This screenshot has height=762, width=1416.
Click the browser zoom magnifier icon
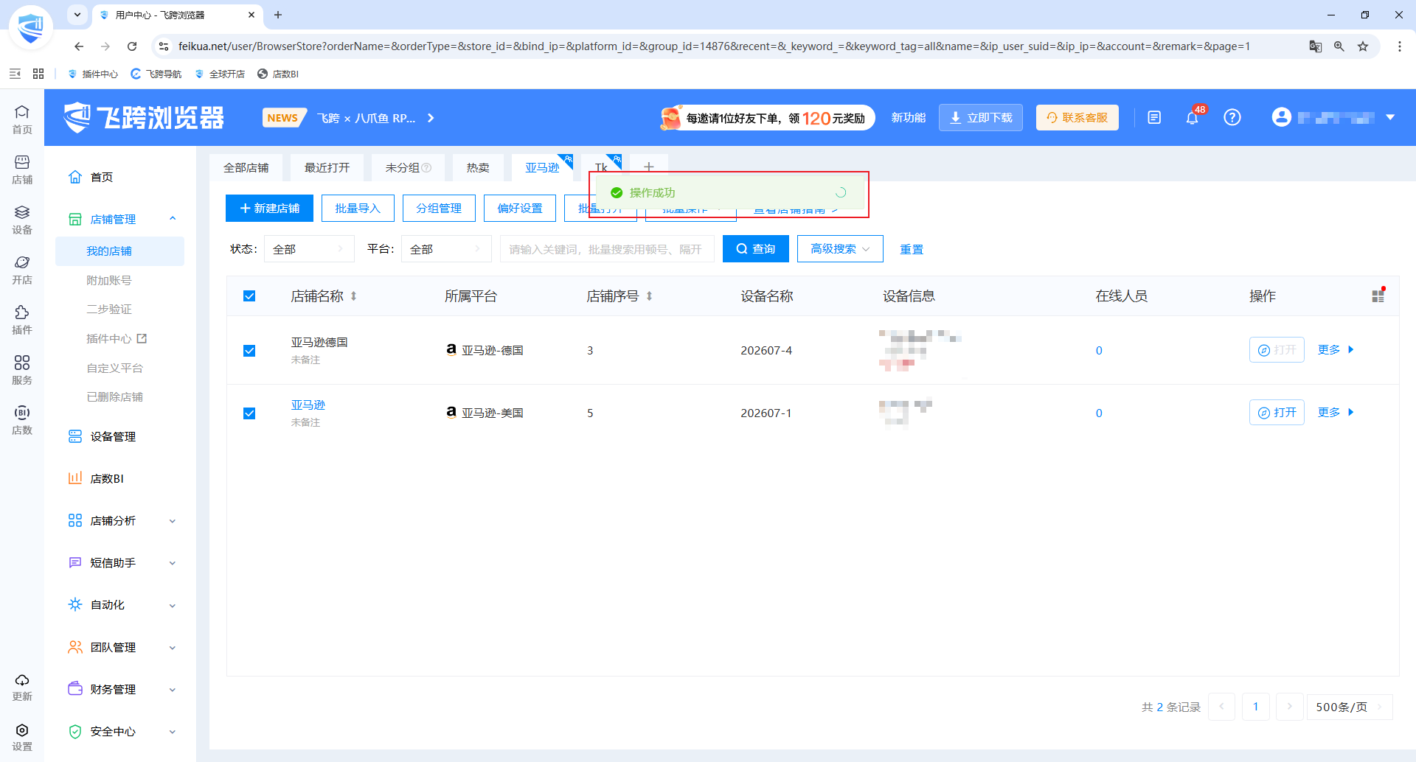click(1339, 46)
